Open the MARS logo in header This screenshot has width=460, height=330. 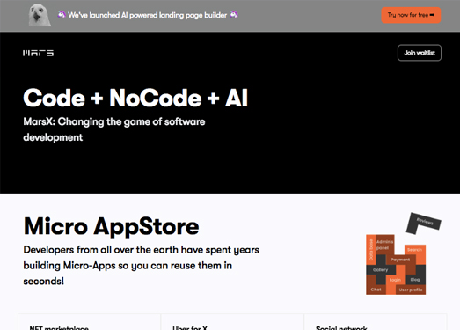coord(38,53)
